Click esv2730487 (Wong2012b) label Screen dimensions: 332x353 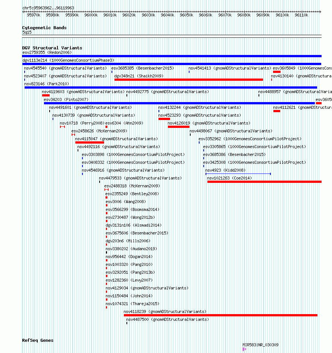click(130, 218)
